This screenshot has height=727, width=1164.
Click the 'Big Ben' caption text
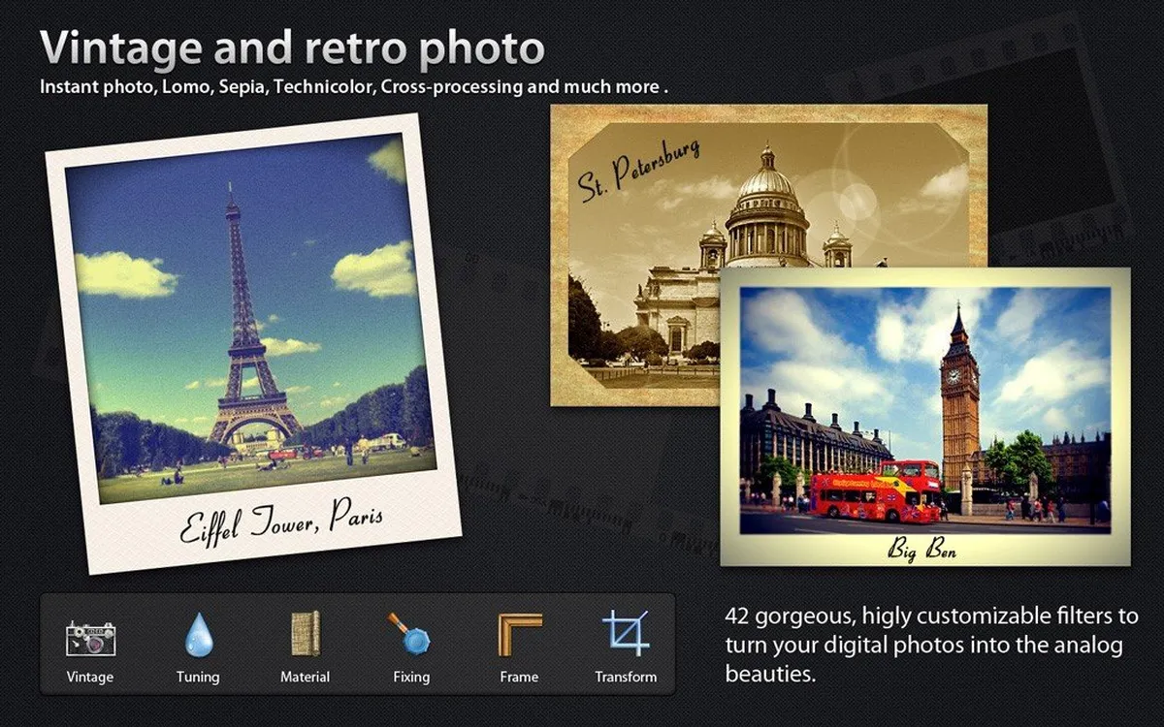pos(922,550)
